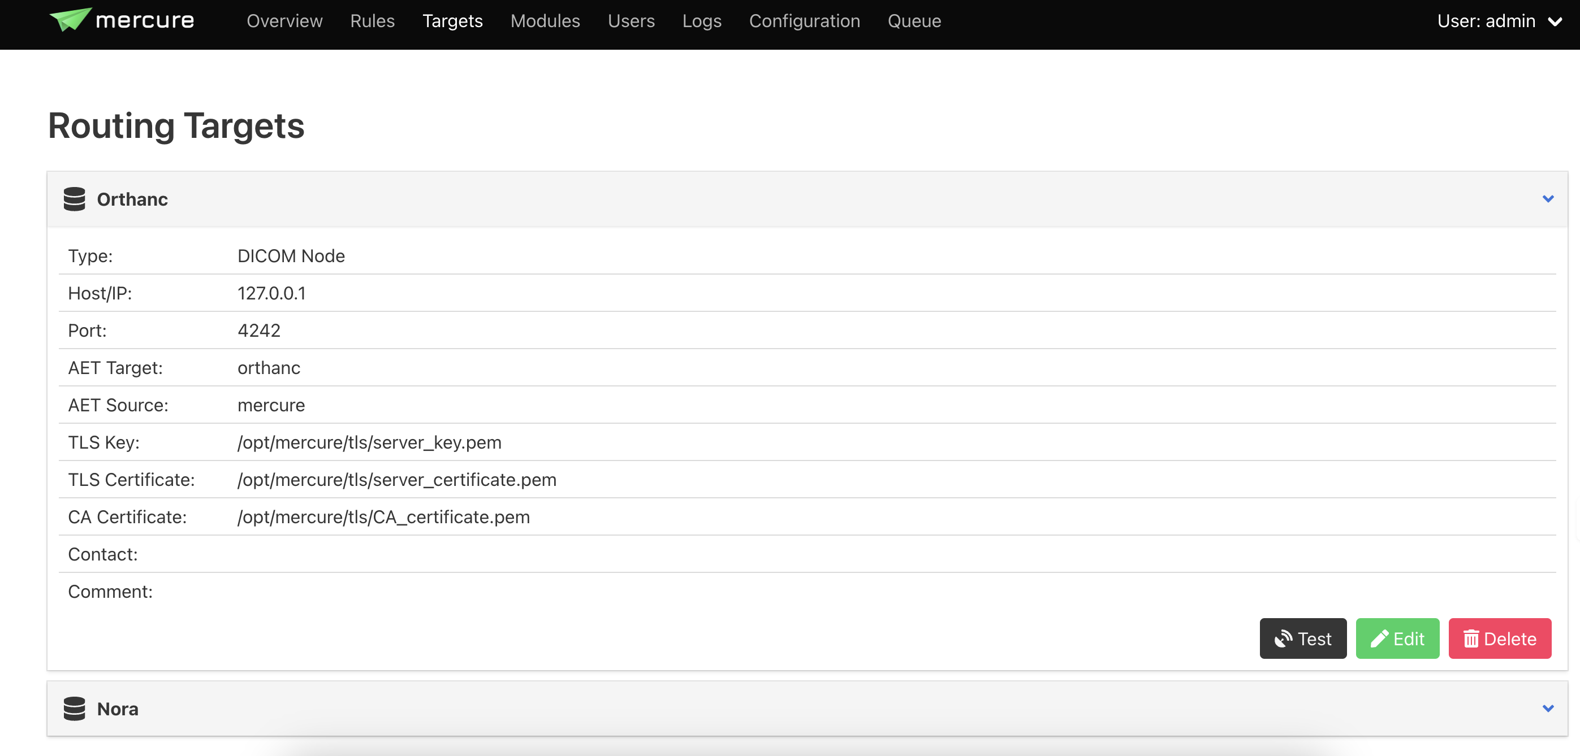Click the Routing Targets heading

tap(176, 125)
